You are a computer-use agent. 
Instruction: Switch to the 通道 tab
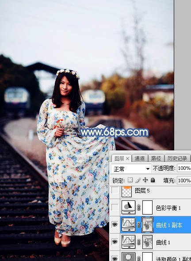coord(139,158)
